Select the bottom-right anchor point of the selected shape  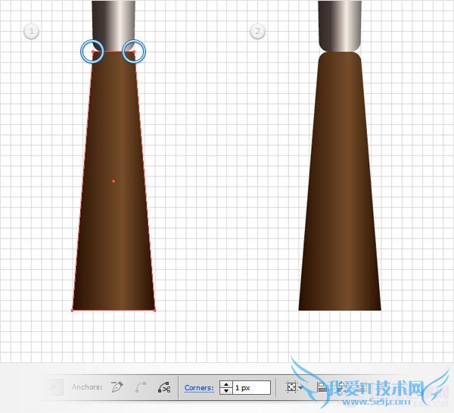154,311
